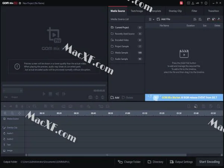This screenshot has width=224, height=168.
Task: Open settings gear next to GOM Mix logo
Action: point(20,3)
